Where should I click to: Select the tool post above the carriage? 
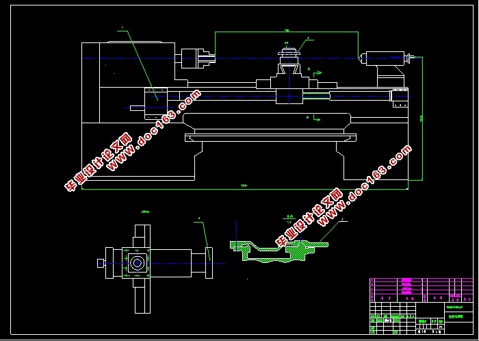tap(289, 61)
